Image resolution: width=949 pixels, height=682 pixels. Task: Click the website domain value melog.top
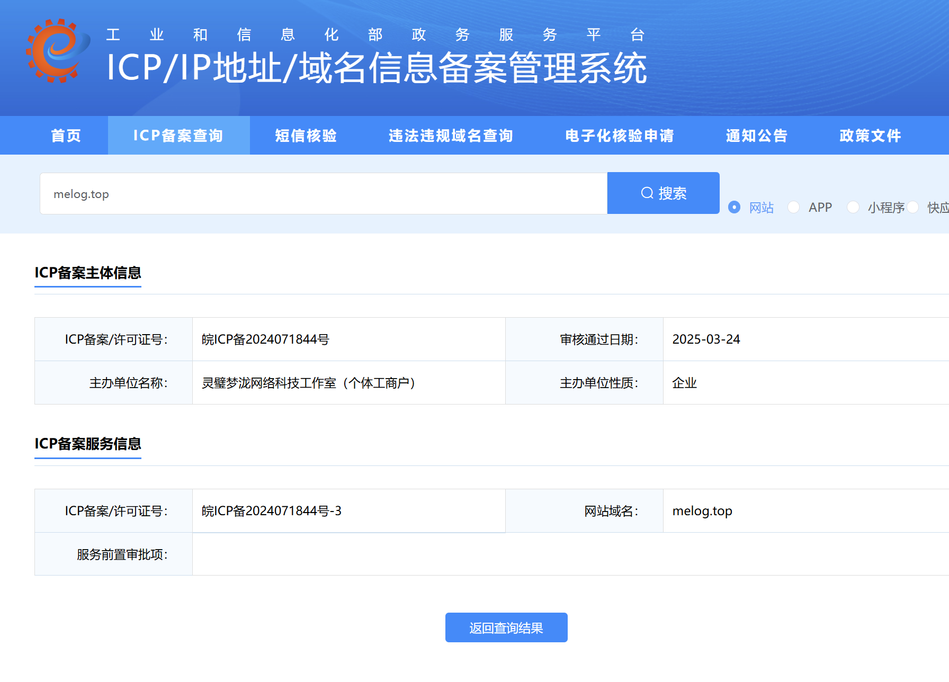702,511
